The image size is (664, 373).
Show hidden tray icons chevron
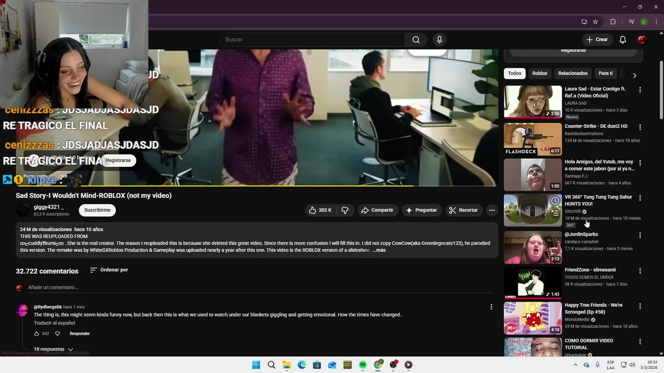(576, 365)
